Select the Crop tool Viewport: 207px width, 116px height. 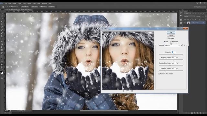[x=2, y=24]
